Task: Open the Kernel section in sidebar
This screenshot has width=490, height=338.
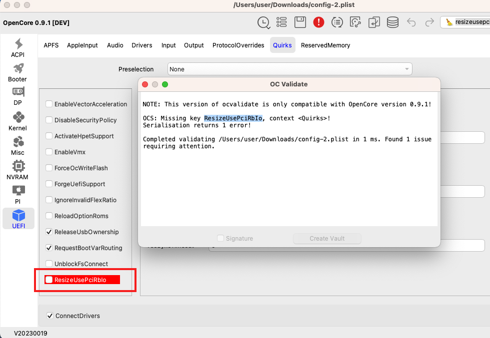Action: 18,121
